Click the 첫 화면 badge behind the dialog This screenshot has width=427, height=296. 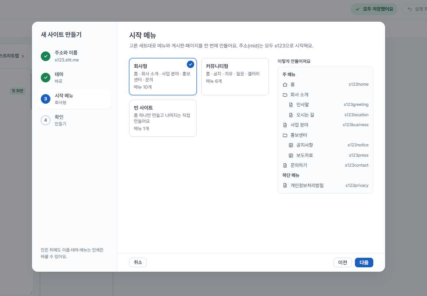click(x=17, y=91)
